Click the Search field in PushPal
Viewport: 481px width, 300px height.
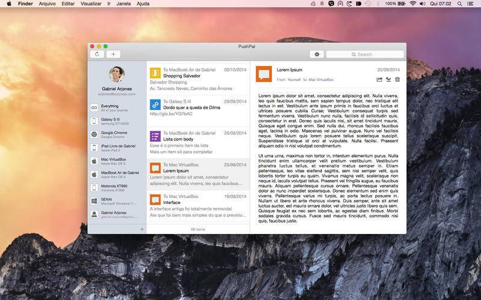(x=365, y=54)
